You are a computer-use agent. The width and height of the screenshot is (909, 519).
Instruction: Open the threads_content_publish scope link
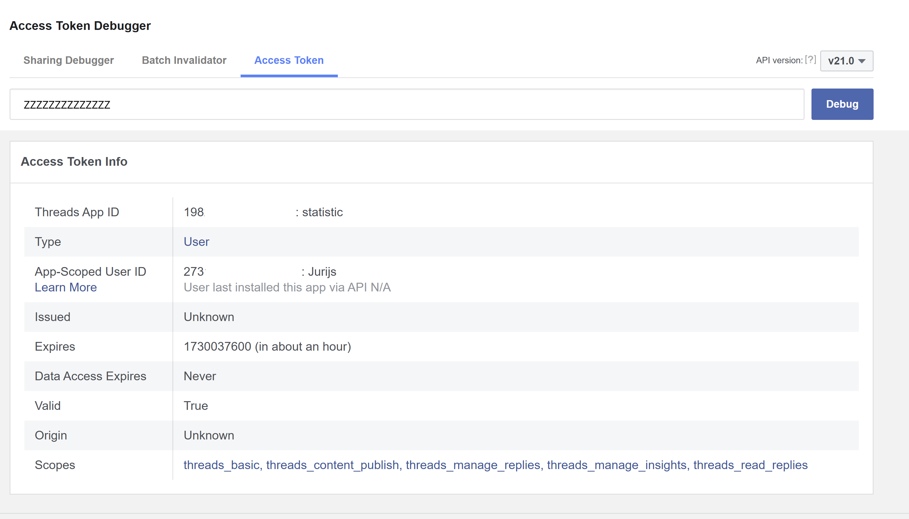332,465
